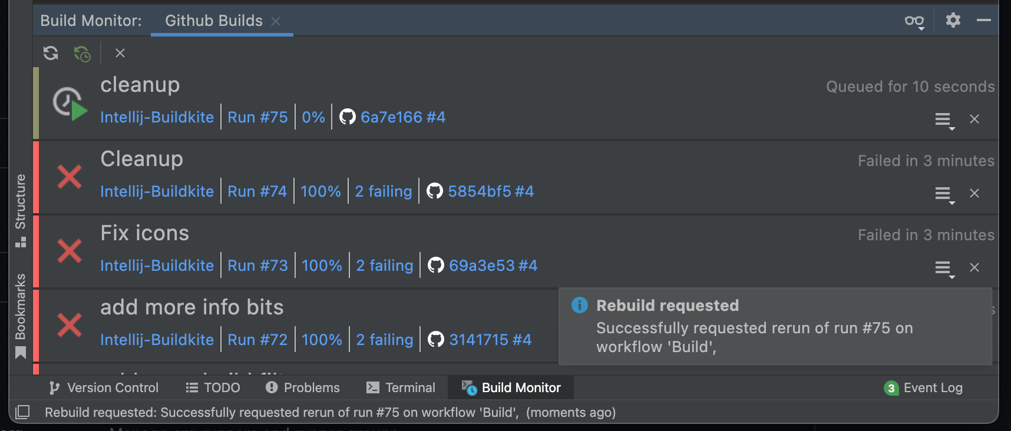Screen dimensions: 1011x431
Task: Click the queued status icon for the cleanup build
Action: (x=70, y=104)
